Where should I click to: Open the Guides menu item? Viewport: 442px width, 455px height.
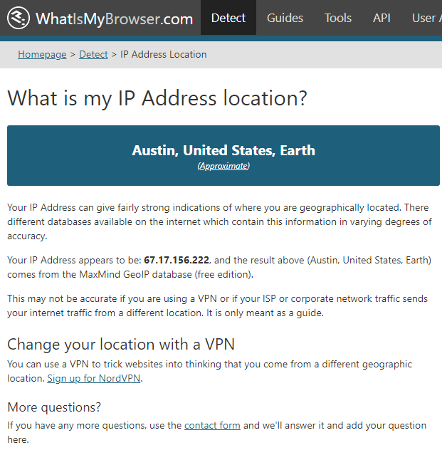coord(285,18)
